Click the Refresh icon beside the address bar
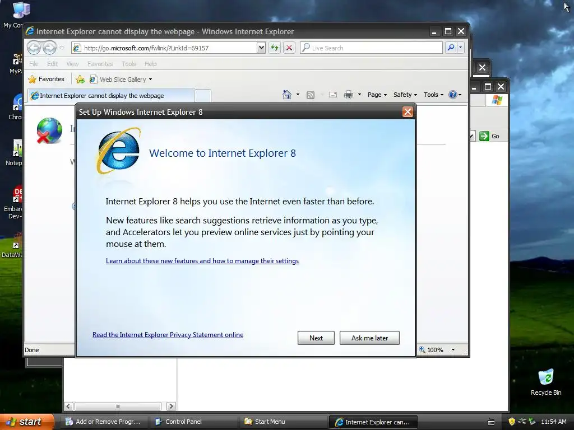Screen dimensions: 574x430 pos(275,48)
